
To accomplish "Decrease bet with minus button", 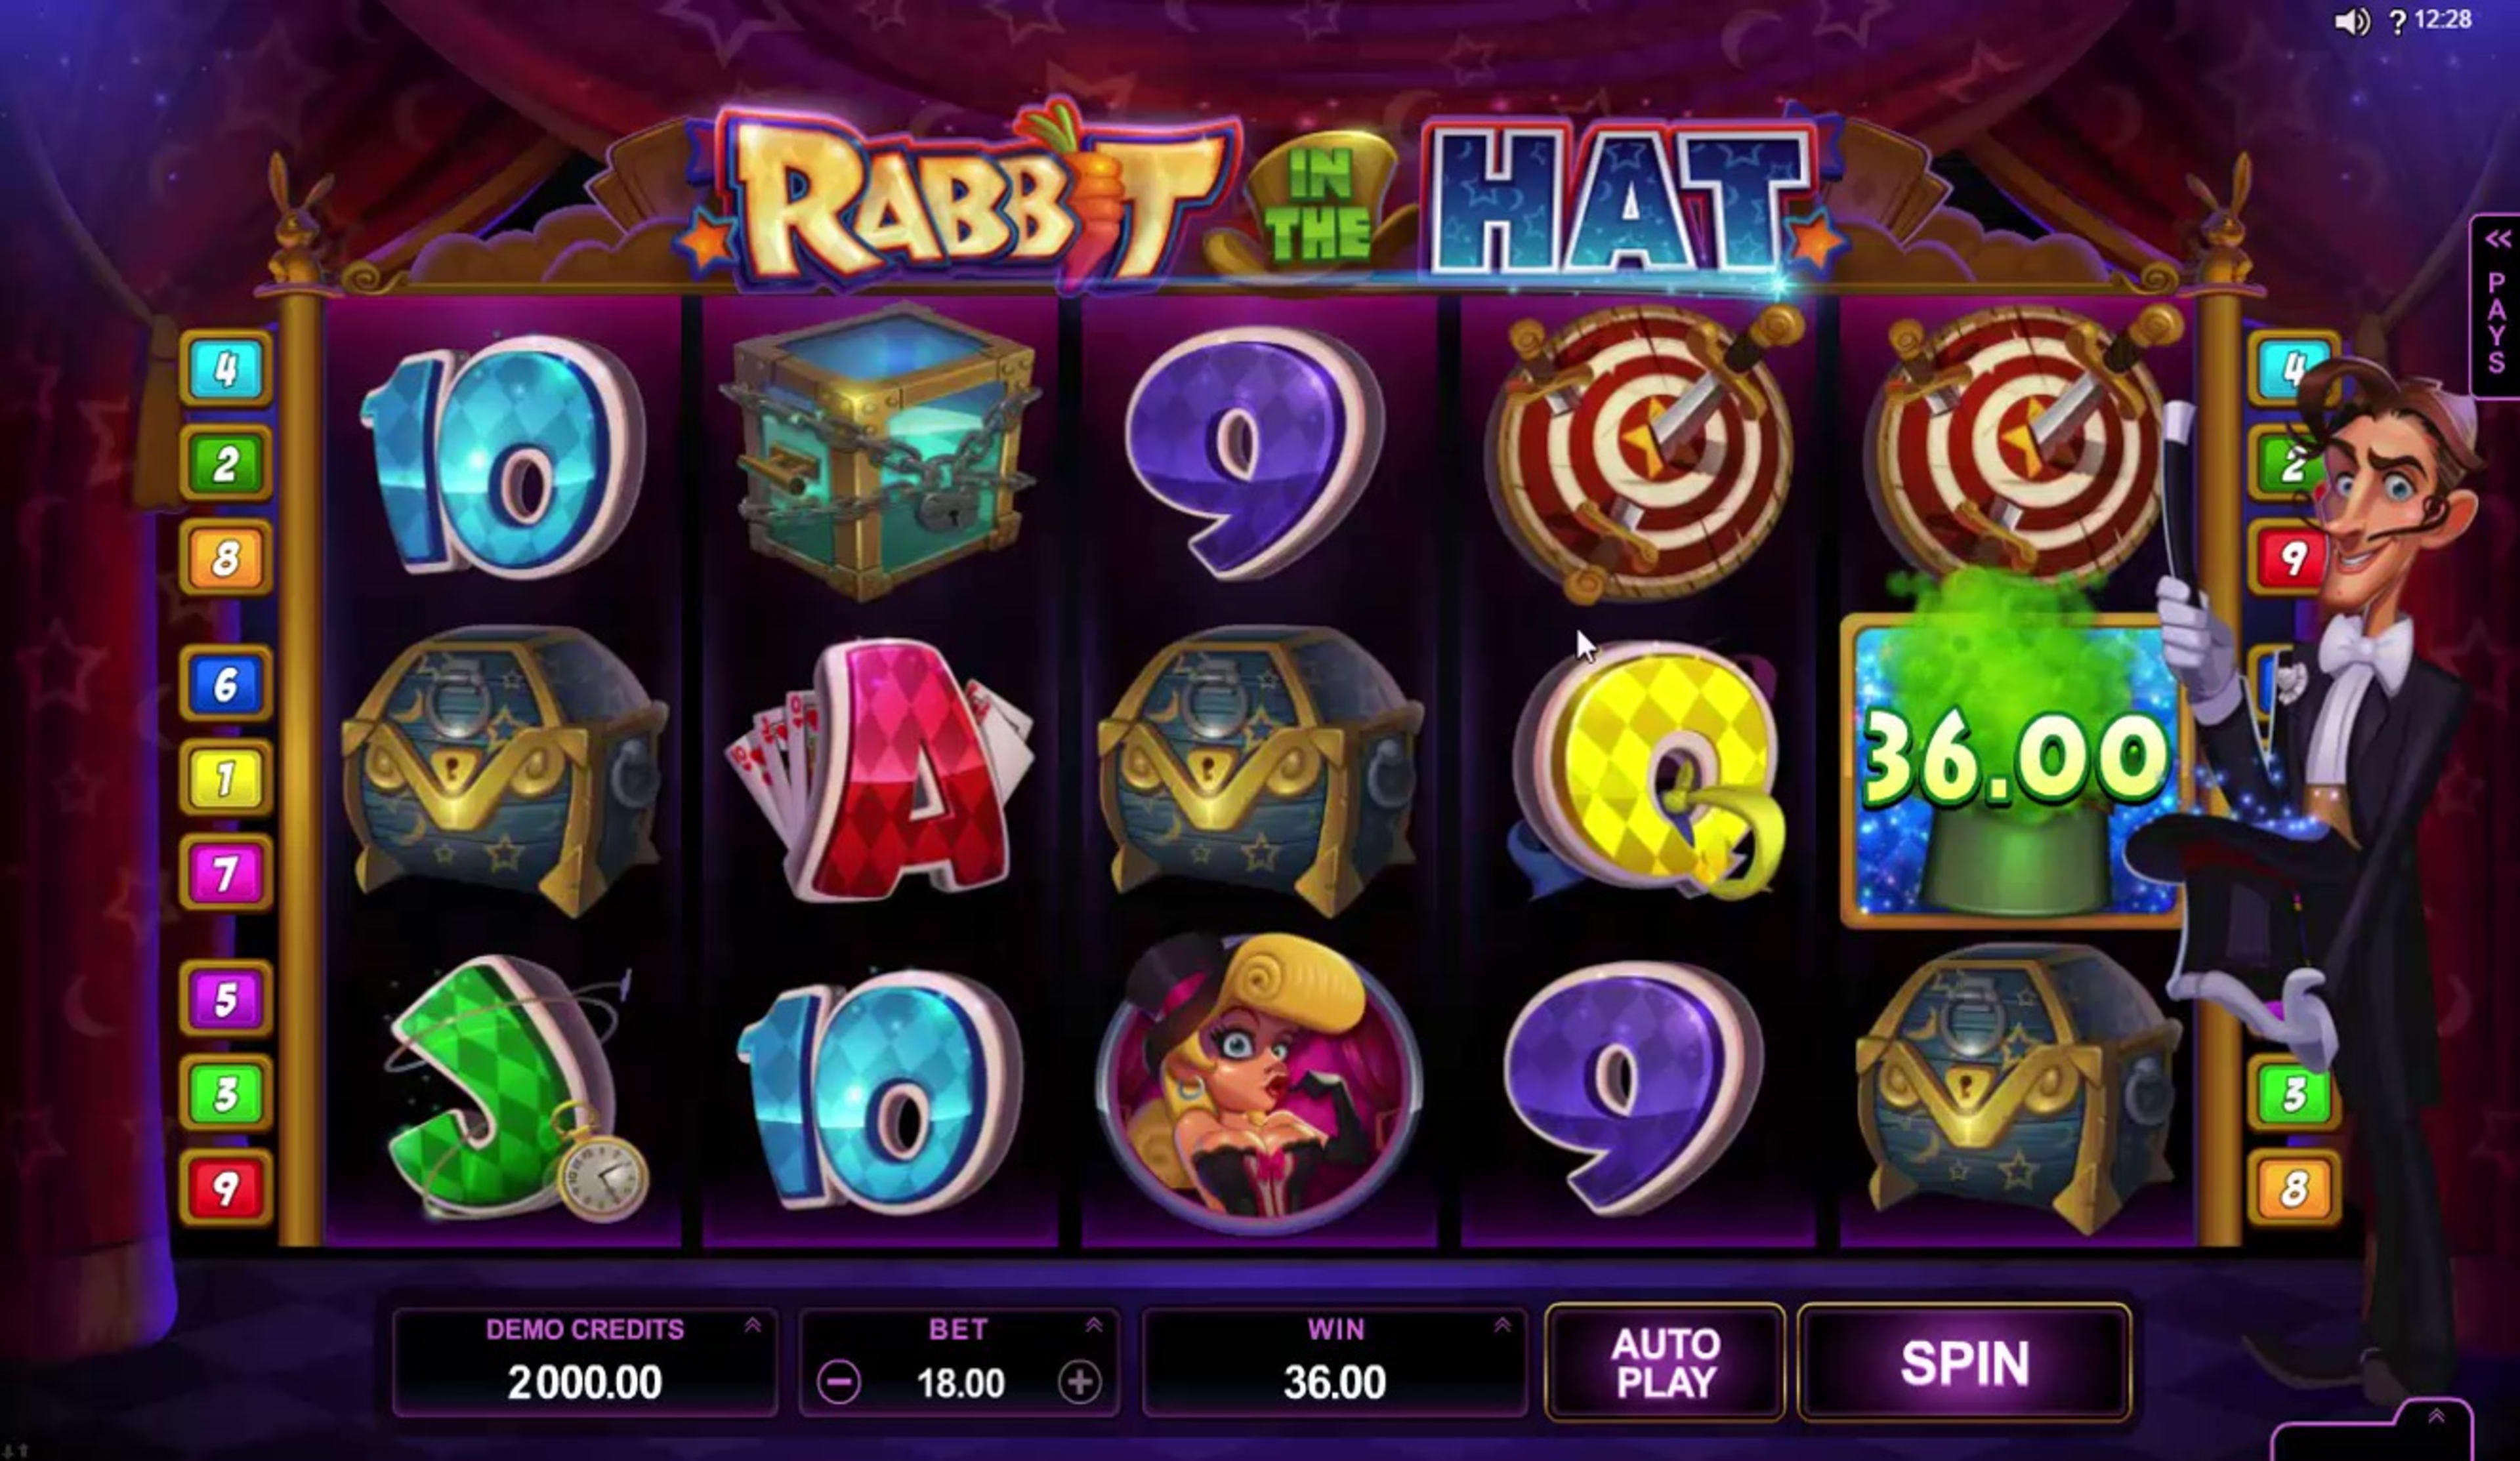I will (x=838, y=1383).
